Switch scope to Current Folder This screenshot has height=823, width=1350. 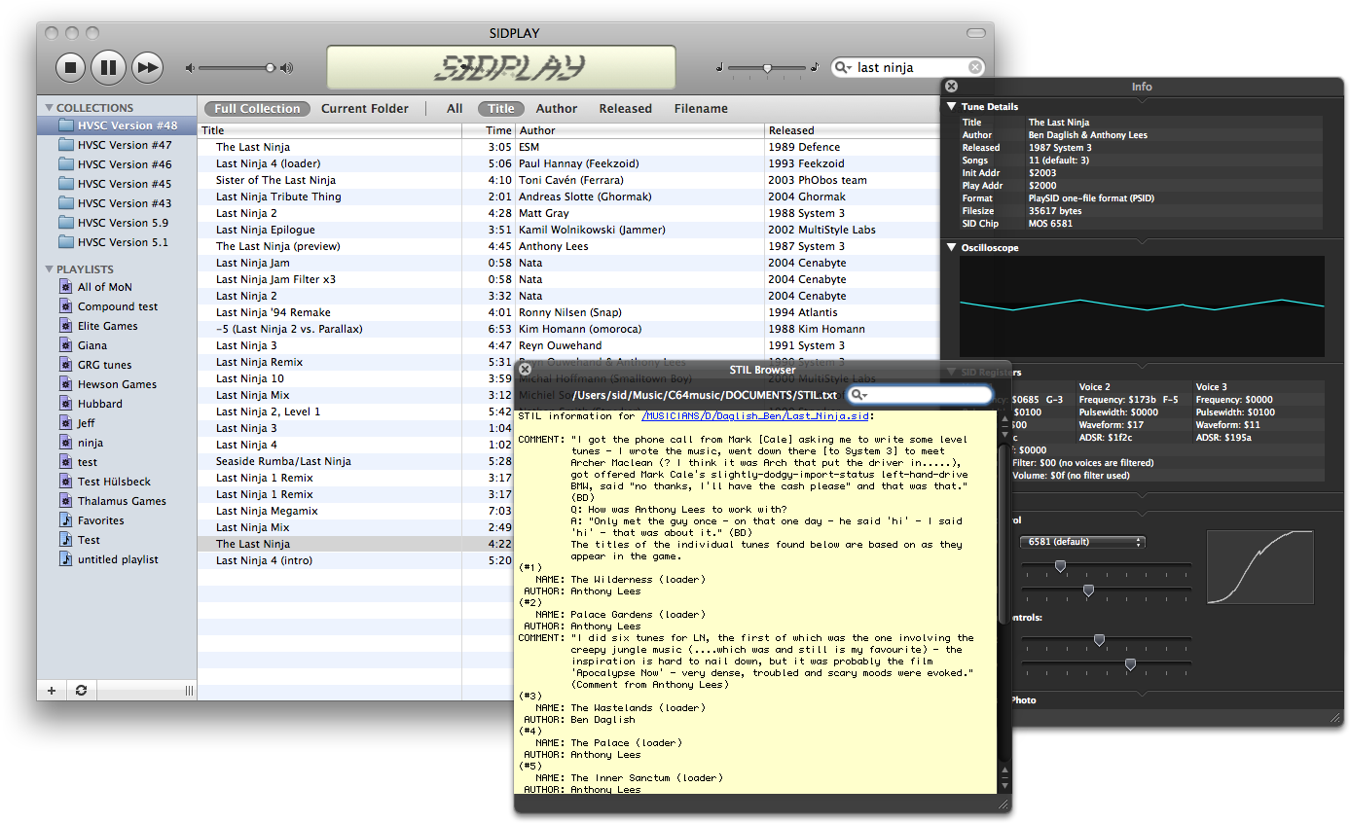point(365,109)
